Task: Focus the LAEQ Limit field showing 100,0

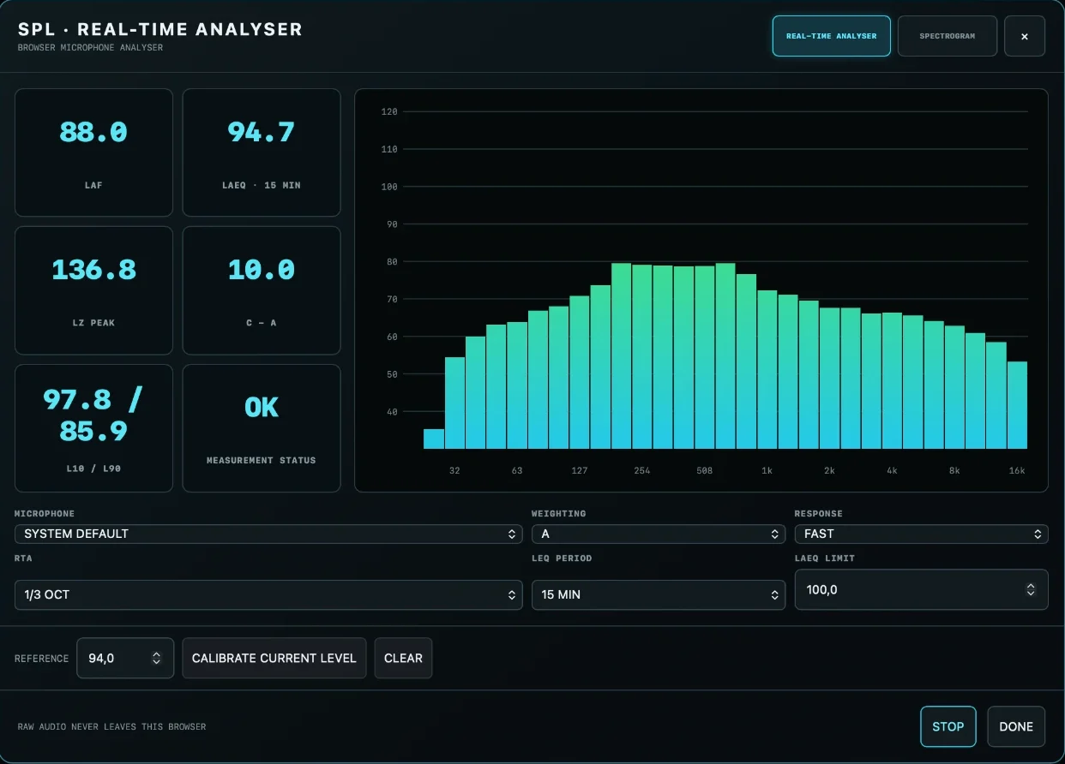Action: coord(921,589)
